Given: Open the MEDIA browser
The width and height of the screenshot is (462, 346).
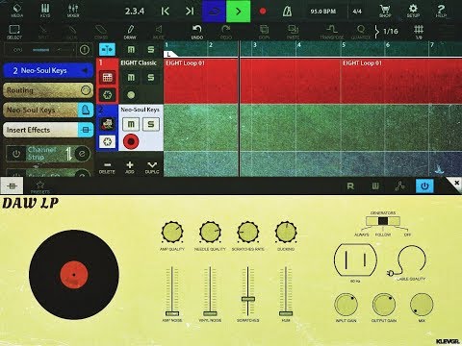Looking at the screenshot, I should click(16, 11).
